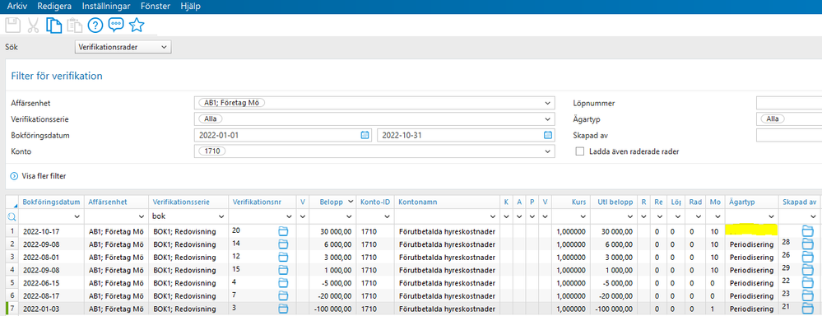The image size is (822, 316).
Task: Open Skapad av folder icon beside 22
Action: click(x=807, y=283)
